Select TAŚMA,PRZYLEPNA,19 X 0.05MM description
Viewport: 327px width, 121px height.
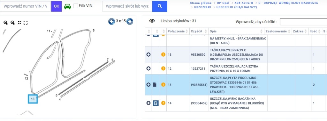[x=236, y=55]
